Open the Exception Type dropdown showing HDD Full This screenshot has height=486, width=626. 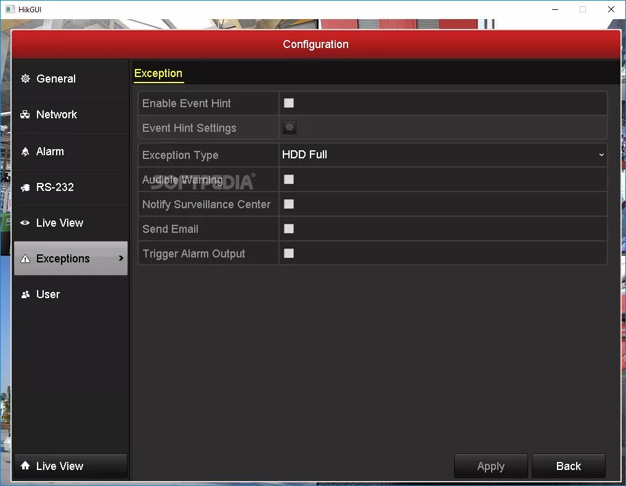pyautogui.click(x=443, y=155)
